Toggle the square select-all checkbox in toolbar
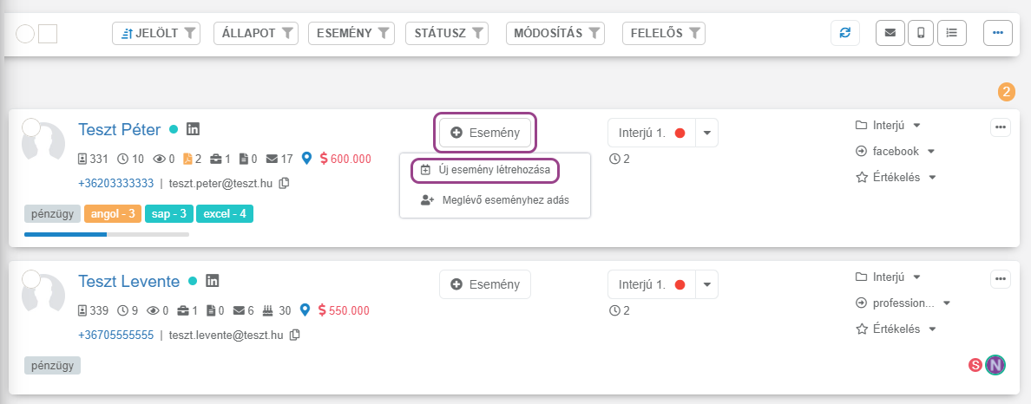The width and height of the screenshot is (1031, 404). point(48,34)
